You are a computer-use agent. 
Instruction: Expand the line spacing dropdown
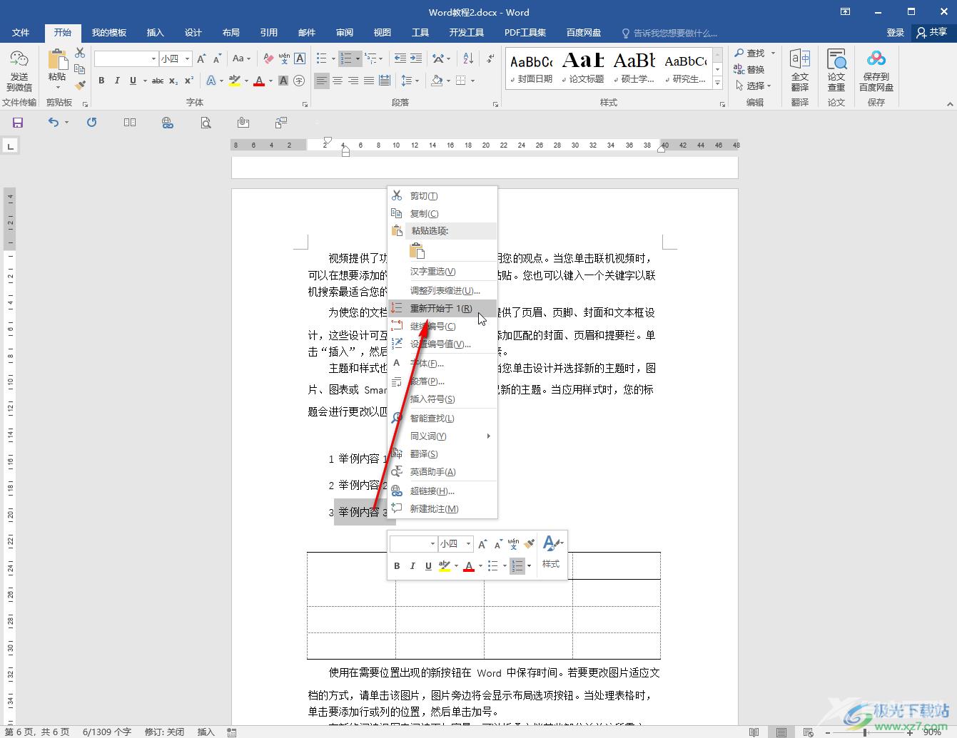(x=417, y=81)
